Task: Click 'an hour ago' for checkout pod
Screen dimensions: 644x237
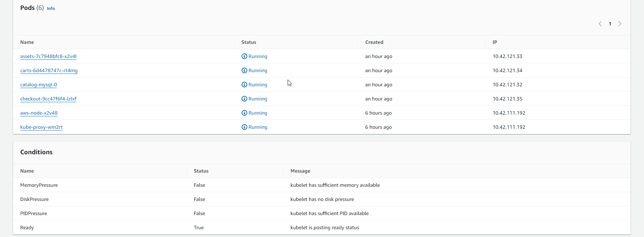Action: coord(379,99)
